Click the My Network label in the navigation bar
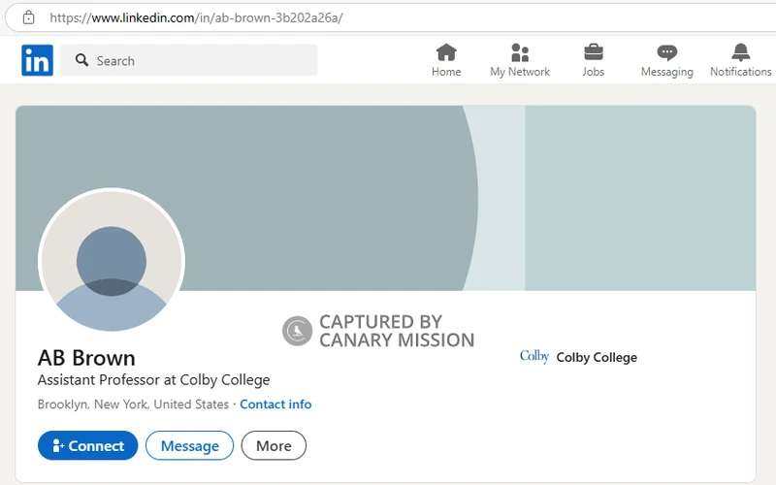This screenshot has height=485, width=776. click(520, 72)
